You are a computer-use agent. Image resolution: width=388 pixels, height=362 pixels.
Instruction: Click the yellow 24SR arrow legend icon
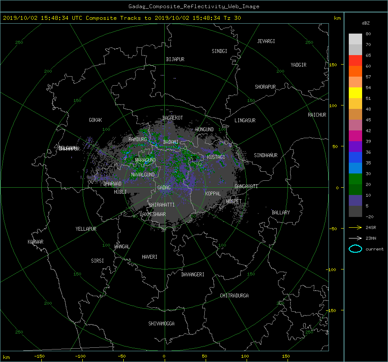tap(355, 227)
